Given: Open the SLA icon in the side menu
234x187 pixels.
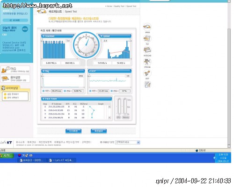Looking at the screenshot, I should pos(147,39).
